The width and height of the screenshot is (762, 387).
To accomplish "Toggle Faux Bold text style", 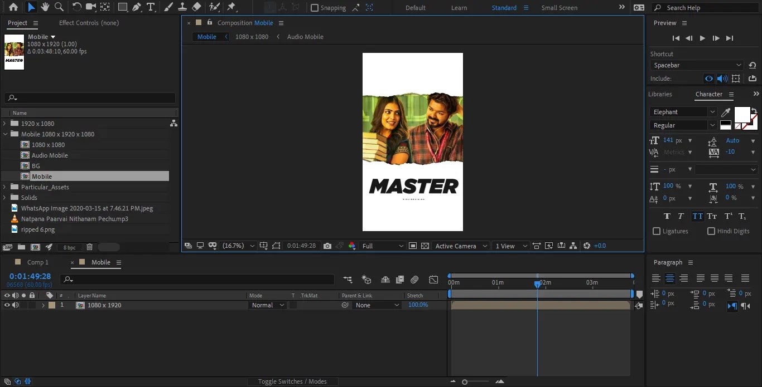I will (x=667, y=216).
